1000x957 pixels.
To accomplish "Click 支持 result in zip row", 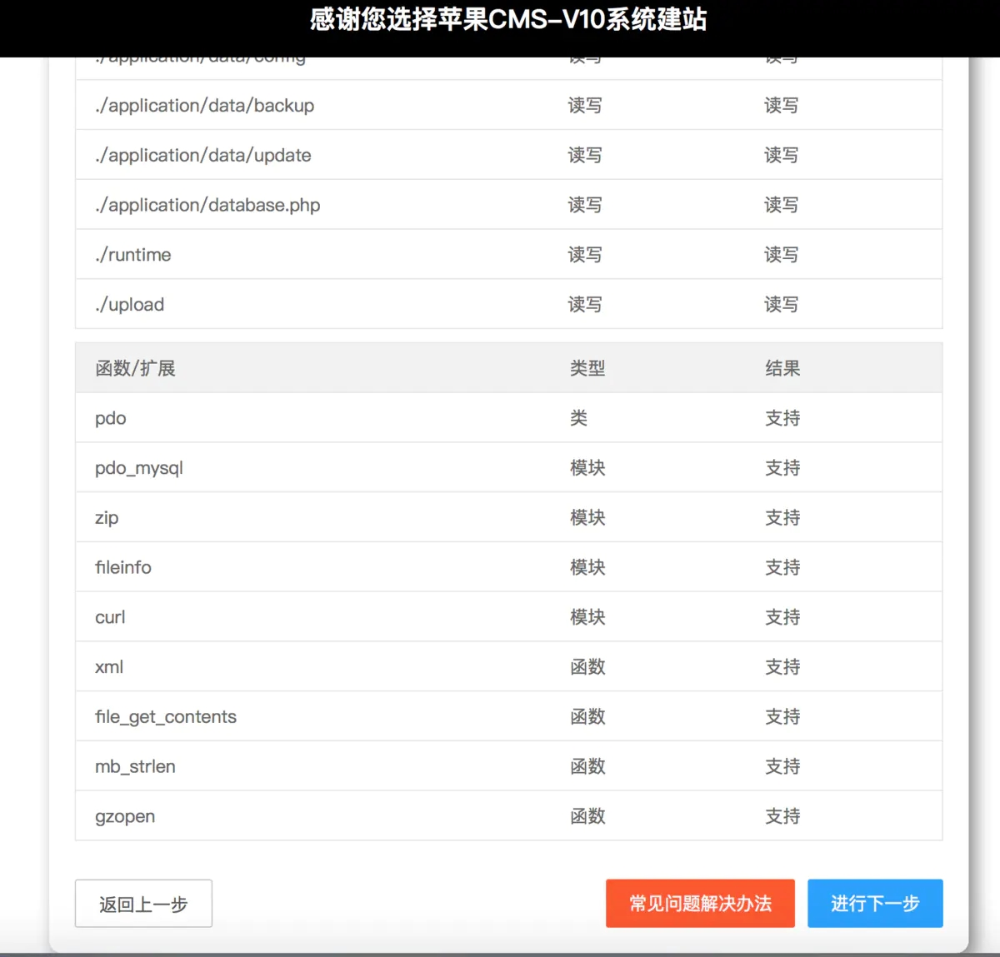I will pyautogui.click(x=782, y=518).
